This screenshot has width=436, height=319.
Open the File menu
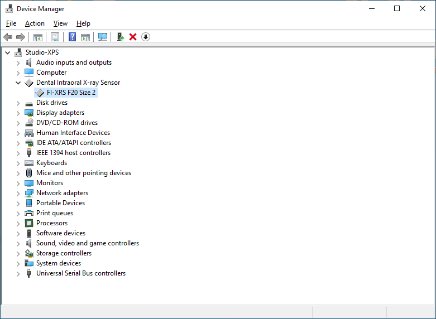11,23
